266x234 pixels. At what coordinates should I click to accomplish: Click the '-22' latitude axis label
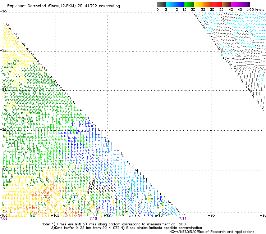point(3,50)
